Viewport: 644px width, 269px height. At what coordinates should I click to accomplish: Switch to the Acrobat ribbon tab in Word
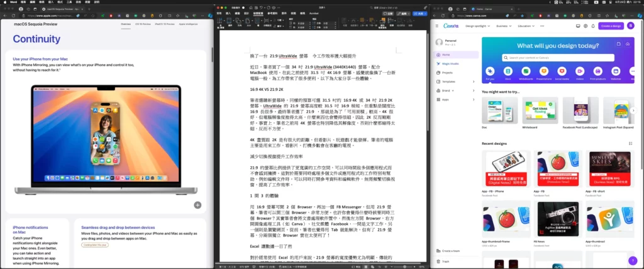[x=314, y=14]
